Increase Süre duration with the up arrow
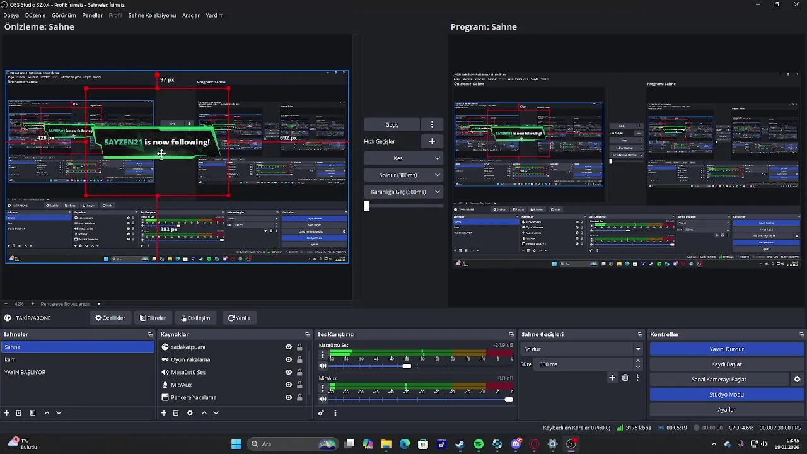 pyautogui.click(x=638, y=361)
